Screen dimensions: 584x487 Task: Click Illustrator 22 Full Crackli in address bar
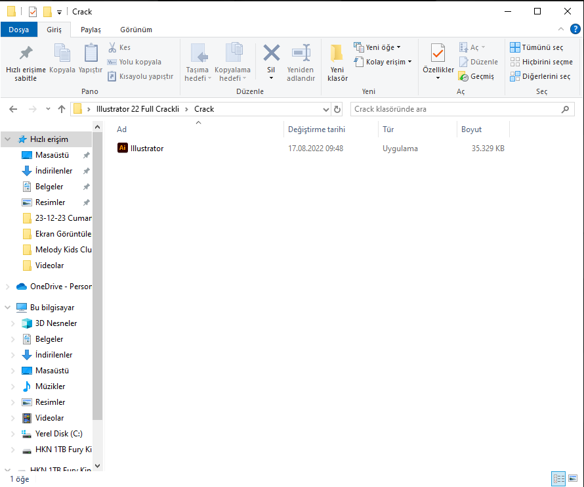[137, 109]
